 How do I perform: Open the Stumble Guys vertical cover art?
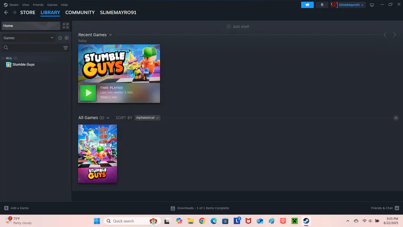coord(98,153)
